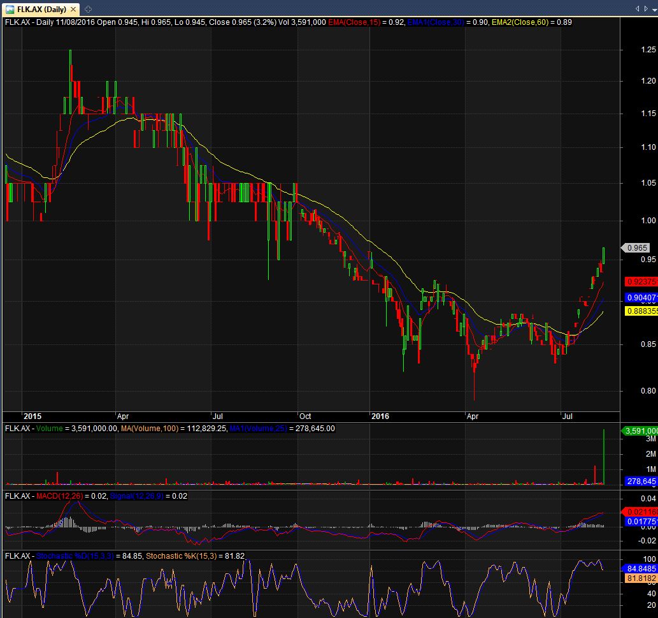Screen dimensions: 658x618
Task: Click the green 3,591,000 volume tag
Action: click(x=640, y=430)
